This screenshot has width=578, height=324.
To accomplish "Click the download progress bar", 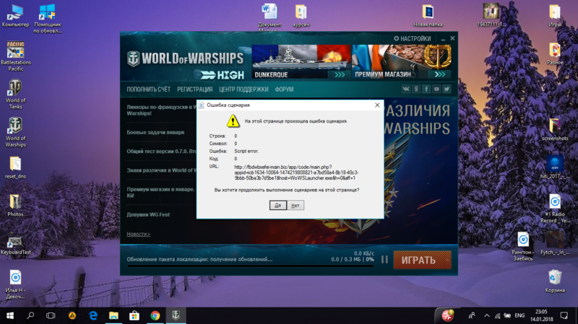I will [x=250, y=266].
